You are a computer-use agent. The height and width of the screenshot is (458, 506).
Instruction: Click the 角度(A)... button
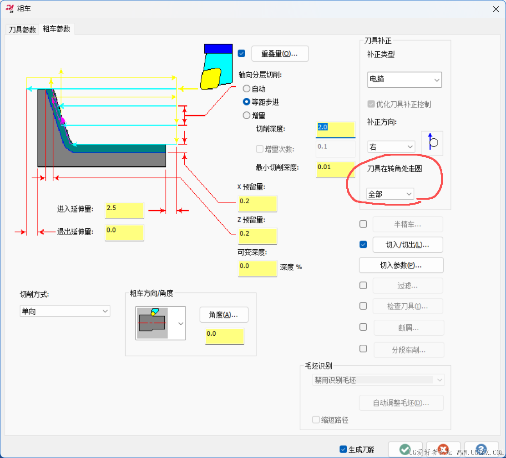(224, 314)
